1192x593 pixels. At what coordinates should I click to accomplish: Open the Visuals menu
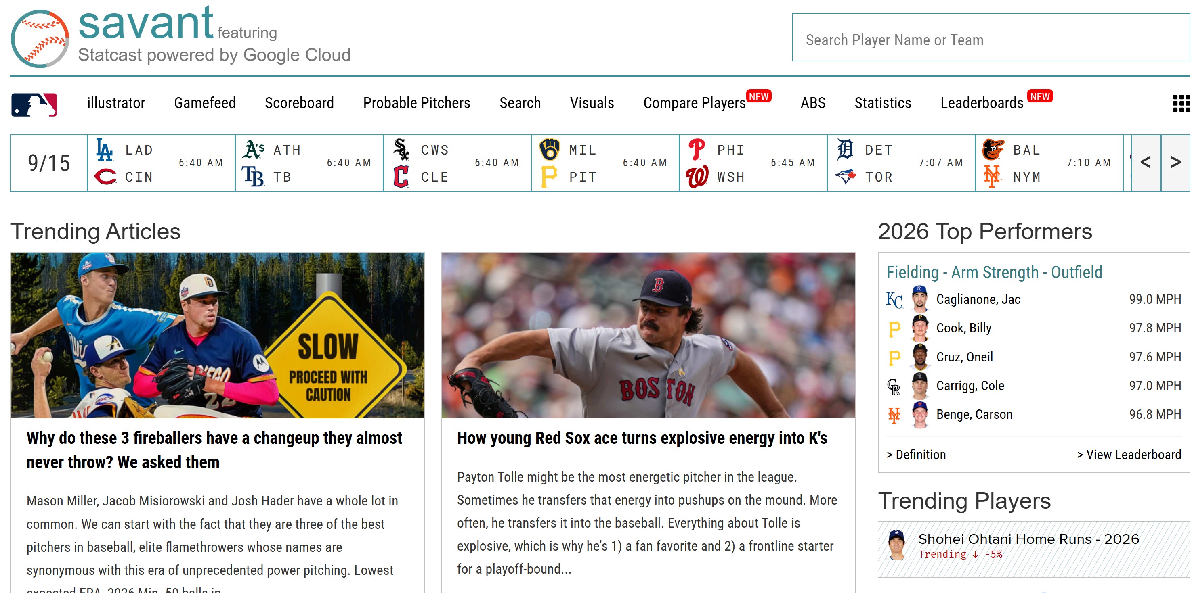point(592,103)
